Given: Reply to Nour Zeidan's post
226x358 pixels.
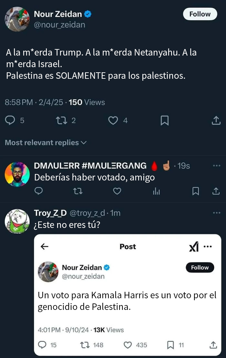Looking at the screenshot, I should [x=10, y=120].
